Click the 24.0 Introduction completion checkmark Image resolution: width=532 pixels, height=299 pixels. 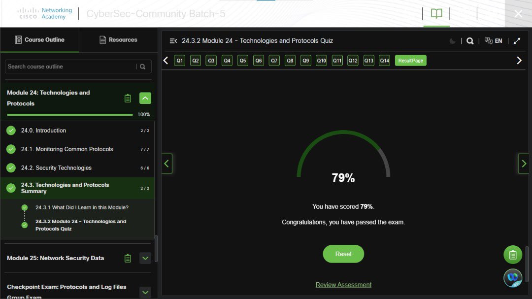[11, 131]
